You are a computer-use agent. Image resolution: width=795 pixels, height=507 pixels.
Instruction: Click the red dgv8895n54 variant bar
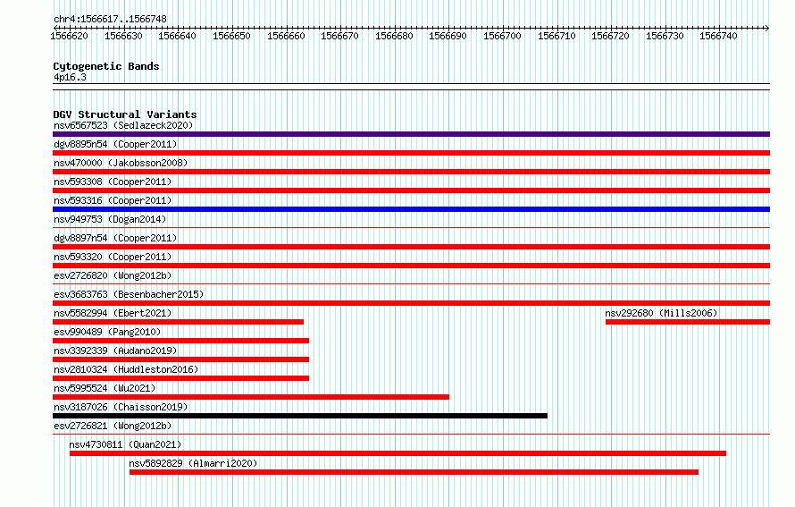pos(411,153)
